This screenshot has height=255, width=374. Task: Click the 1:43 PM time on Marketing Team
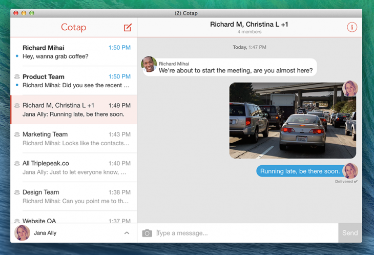point(119,134)
